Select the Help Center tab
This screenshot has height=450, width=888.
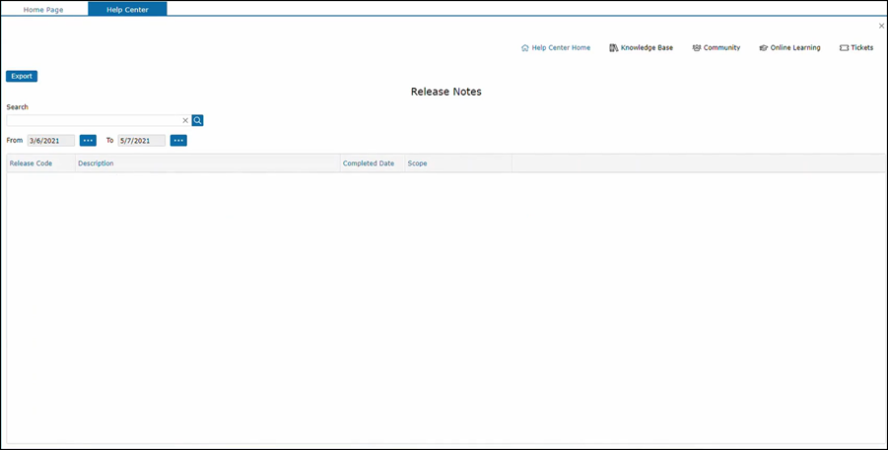(127, 9)
